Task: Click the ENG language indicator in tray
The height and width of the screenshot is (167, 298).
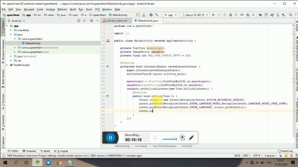Action: click(x=269, y=163)
